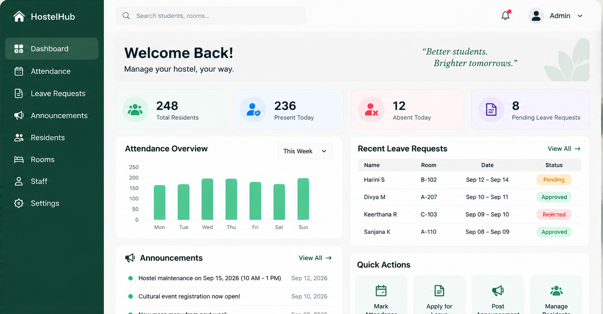The width and height of the screenshot is (603, 314).
Task: Click the Pending status badge for Harini S
Action: 554,180
